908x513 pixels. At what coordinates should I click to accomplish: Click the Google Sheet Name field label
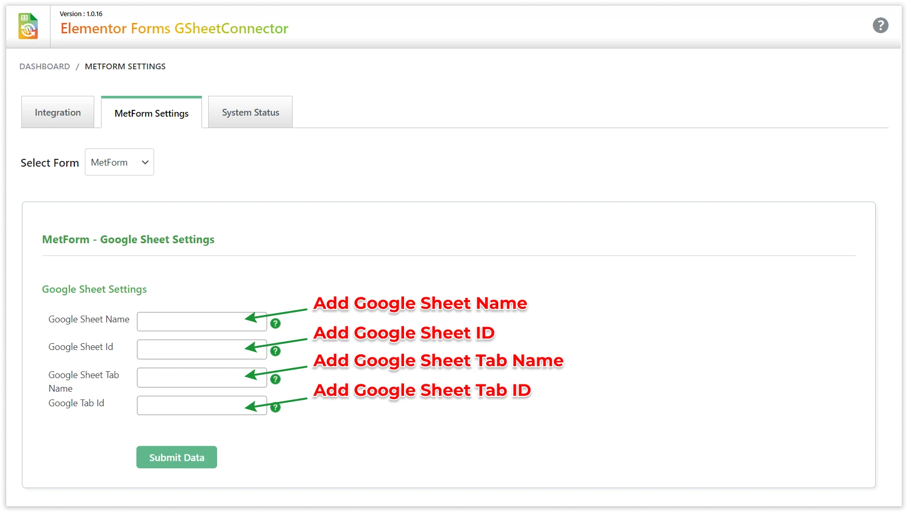(89, 319)
